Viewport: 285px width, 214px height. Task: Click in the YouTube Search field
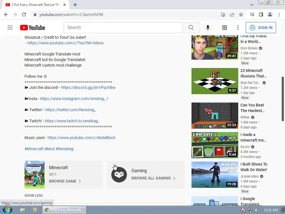tap(123, 28)
